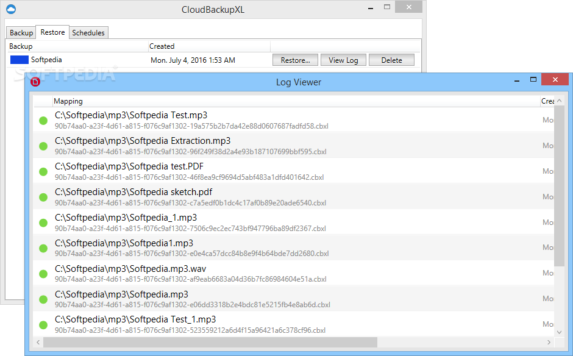
Task: Click cbxl file name ending dd2680.cbxl
Action: tap(192, 254)
